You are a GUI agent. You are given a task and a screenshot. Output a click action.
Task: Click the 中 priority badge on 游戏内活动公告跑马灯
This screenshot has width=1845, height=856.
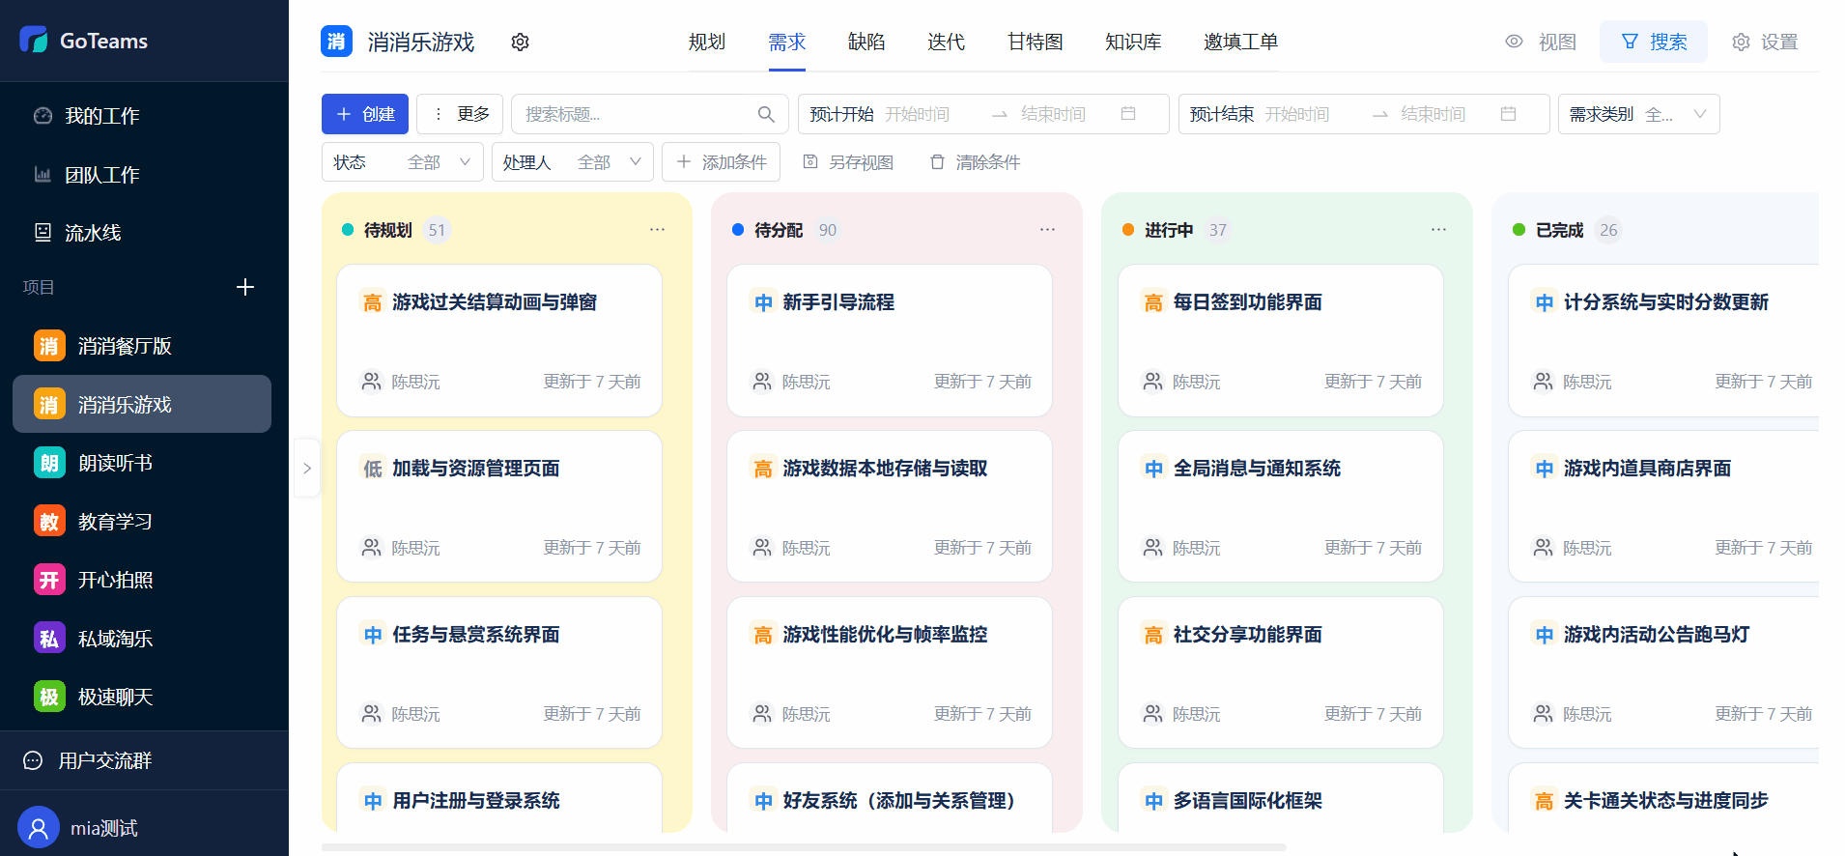(1545, 635)
